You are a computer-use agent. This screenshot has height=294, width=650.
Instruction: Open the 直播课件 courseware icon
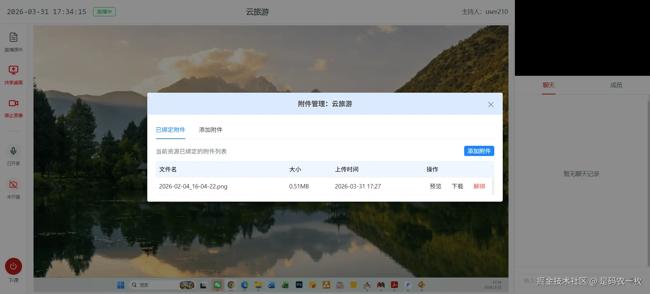[x=14, y=37]
